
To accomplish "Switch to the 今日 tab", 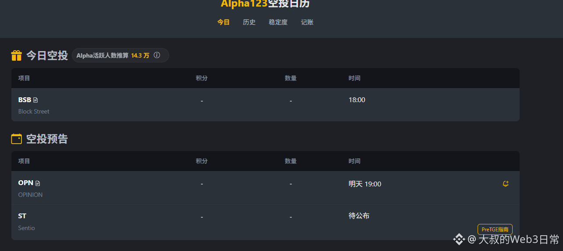I will (223, 22).
